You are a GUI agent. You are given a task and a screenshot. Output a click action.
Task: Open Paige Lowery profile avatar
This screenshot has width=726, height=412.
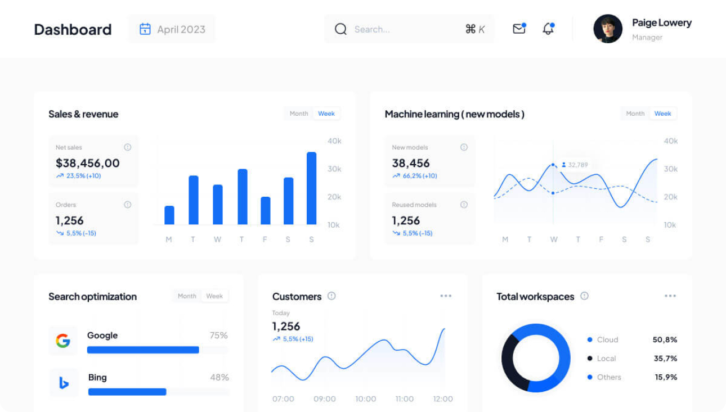pyautogui.click(x=608, y=29)
